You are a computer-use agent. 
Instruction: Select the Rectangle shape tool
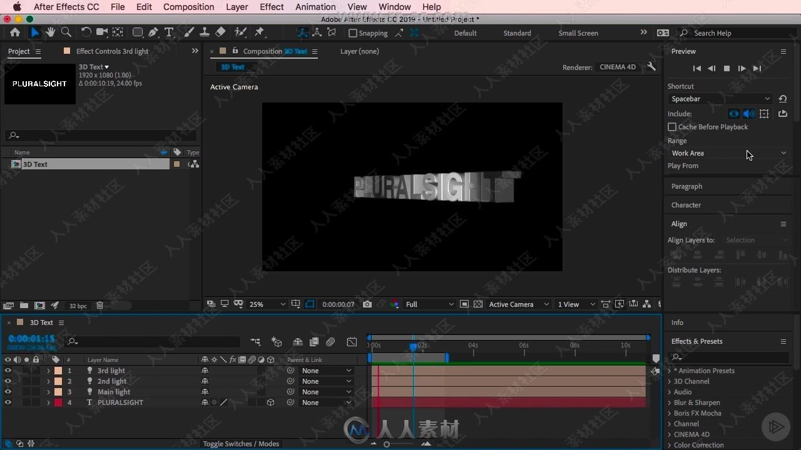[138, 32]
